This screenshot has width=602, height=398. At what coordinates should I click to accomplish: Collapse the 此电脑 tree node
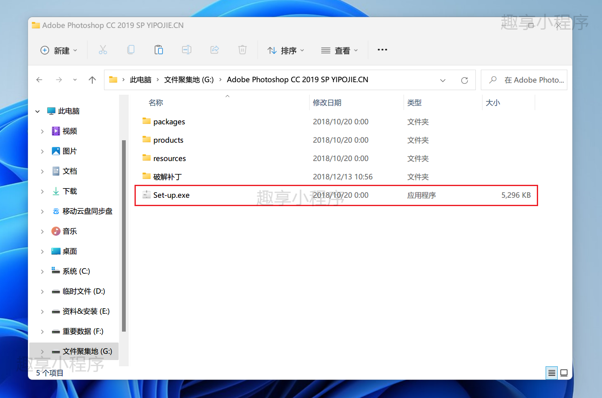[x=38, y=111]
